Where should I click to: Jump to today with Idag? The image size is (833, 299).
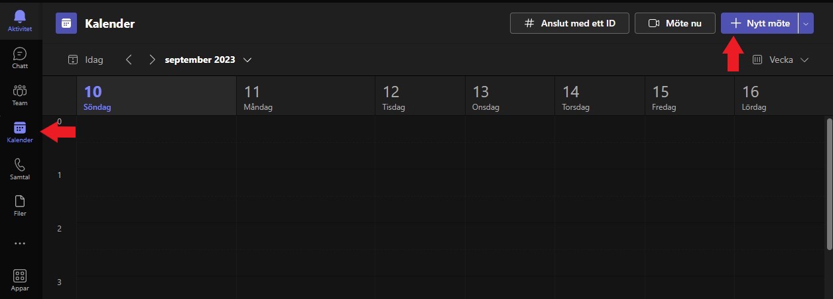[86, 60]
